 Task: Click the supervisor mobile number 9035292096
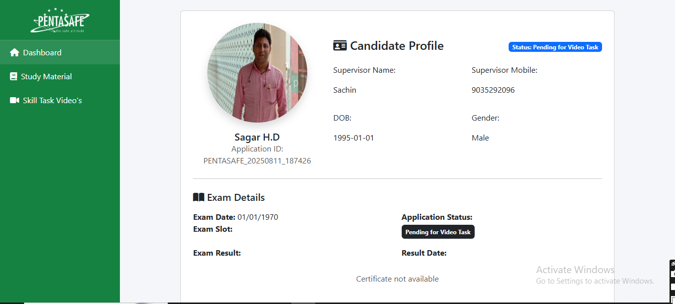point(493,90)
